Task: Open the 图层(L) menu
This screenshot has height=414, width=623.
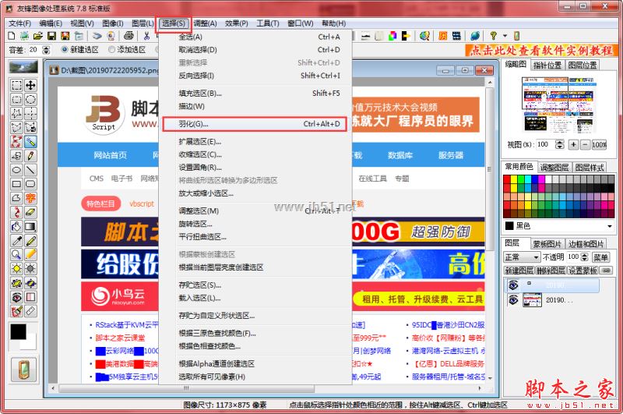Action: (x=143, y=23)
